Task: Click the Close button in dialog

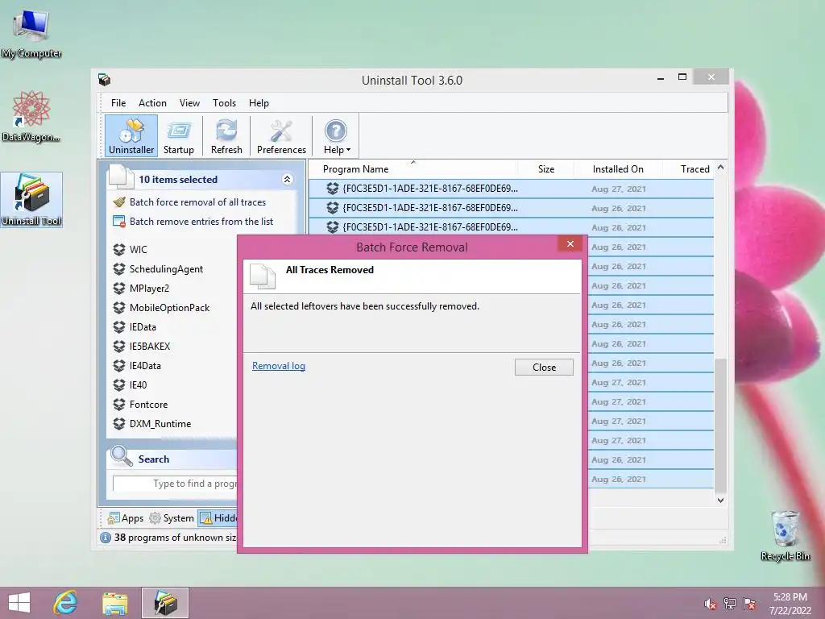Action: (x=544, y=368)
